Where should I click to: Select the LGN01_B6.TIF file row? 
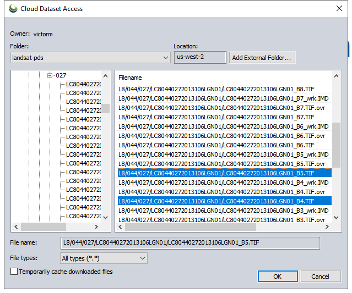216,145
